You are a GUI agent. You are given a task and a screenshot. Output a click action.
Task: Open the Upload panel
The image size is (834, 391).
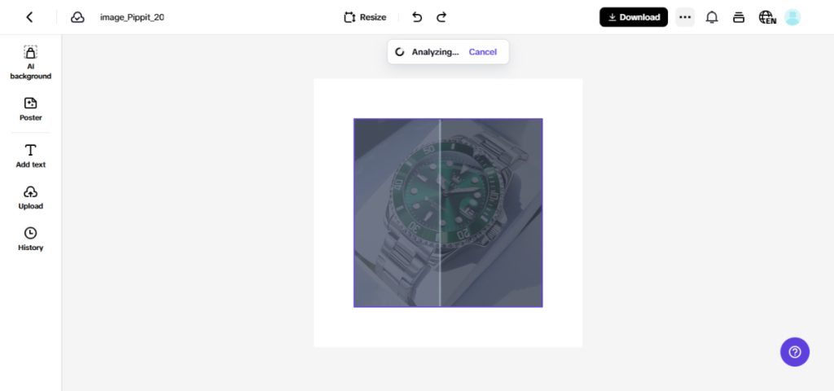30,197
